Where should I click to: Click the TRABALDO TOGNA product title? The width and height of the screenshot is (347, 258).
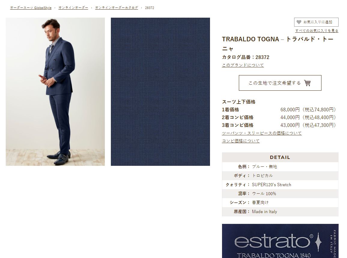[278, 44]
